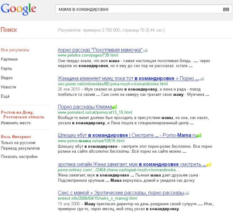Switch to 'Картинки' search

point(9,59)
